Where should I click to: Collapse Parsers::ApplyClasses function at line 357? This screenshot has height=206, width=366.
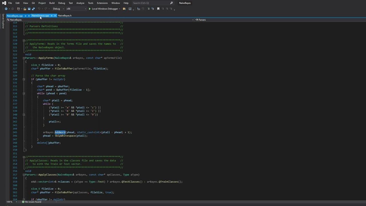coord(24,175)
